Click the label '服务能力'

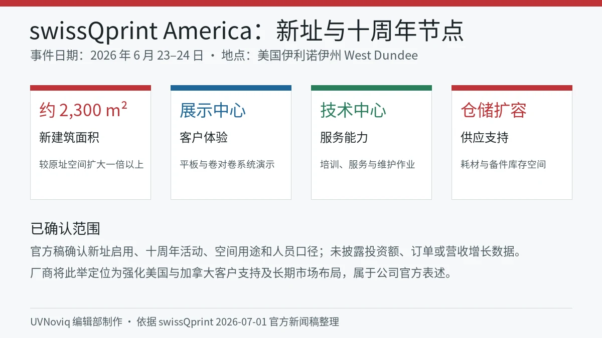click(344, 137)
